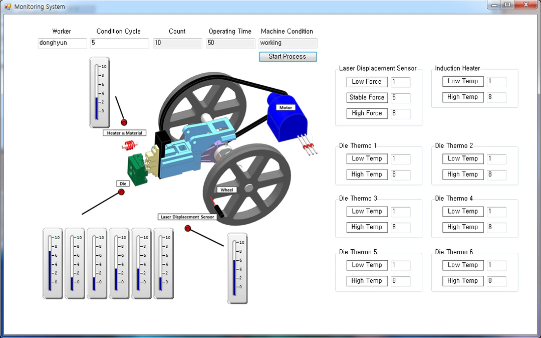
Task: Click the Condition Cycle input field
Action: [120, 43]
